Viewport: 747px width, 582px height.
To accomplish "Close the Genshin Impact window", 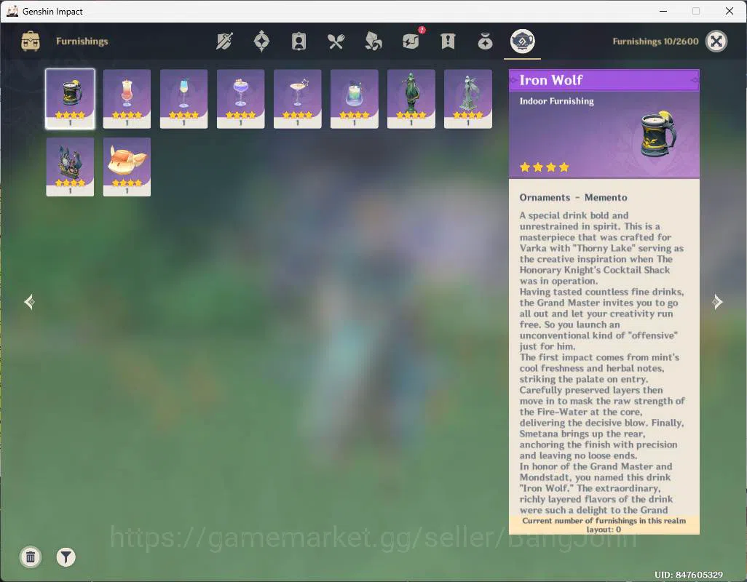I will (x=730, y=11).
